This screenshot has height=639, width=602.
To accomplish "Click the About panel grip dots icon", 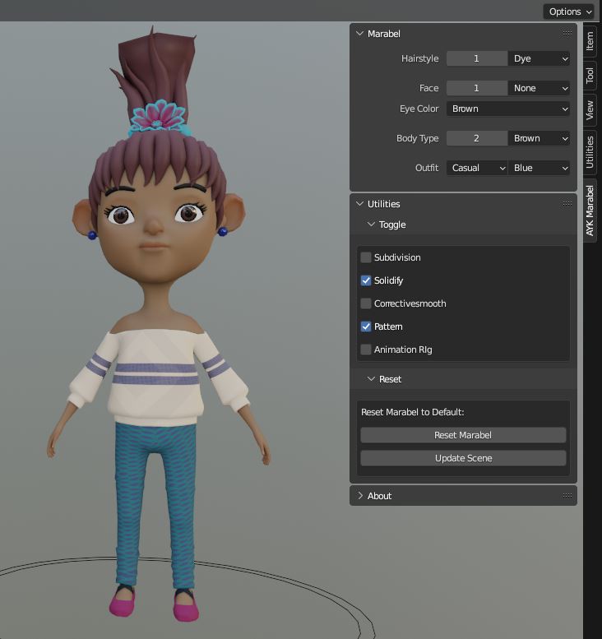I will click(x=567, y=496).
